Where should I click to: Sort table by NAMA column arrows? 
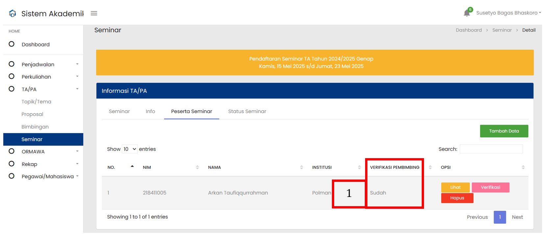point(301,167)
